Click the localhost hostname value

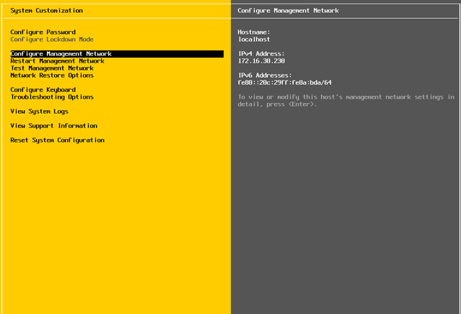[254, 40]
